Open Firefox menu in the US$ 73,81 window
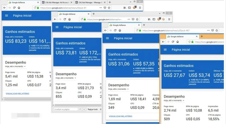The image size is (226, 124). (169, 19)
